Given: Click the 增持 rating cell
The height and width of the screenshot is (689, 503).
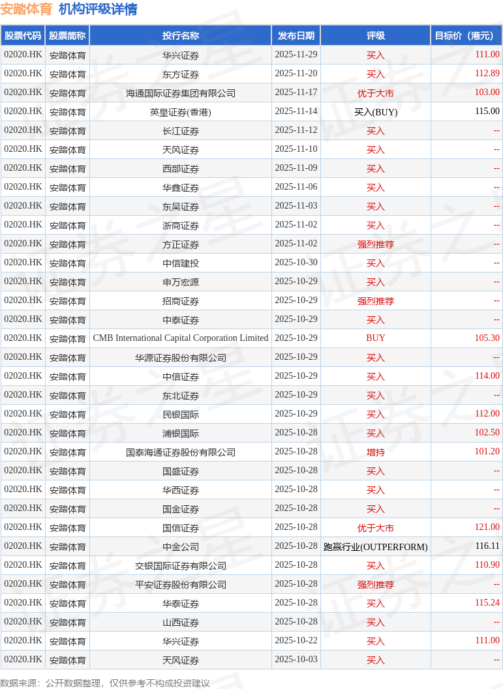Looking at the screenshot, I should coord(376,452).
